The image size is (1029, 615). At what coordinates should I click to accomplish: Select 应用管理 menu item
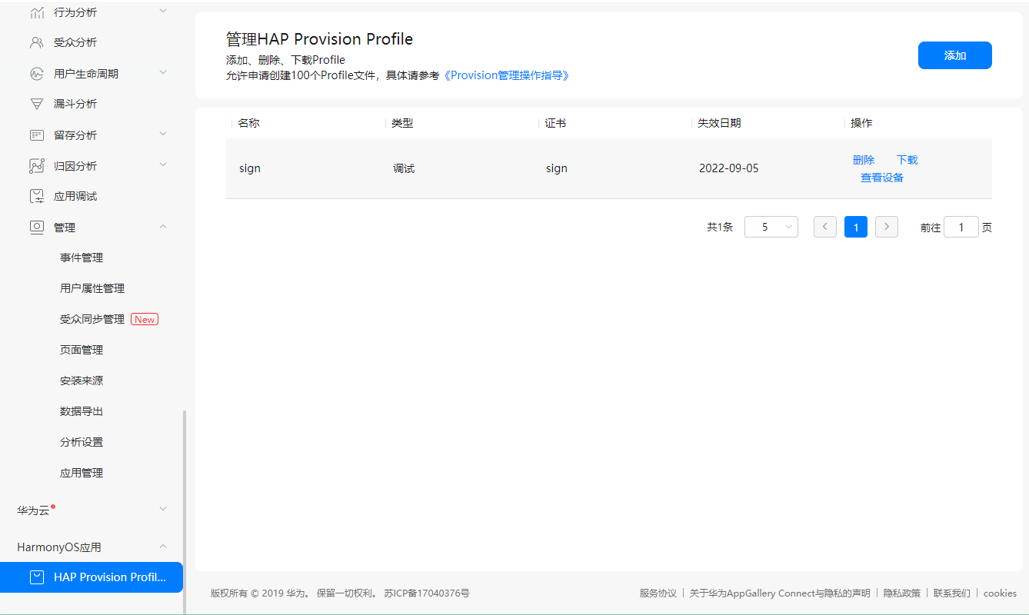(x=82, y=474)
